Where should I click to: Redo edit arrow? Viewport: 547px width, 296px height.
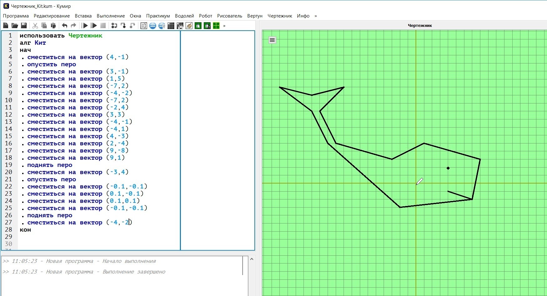click(74, 26)
